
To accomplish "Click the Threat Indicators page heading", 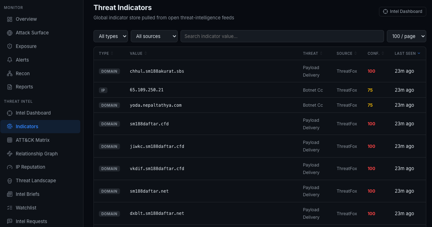I will 123,8.
